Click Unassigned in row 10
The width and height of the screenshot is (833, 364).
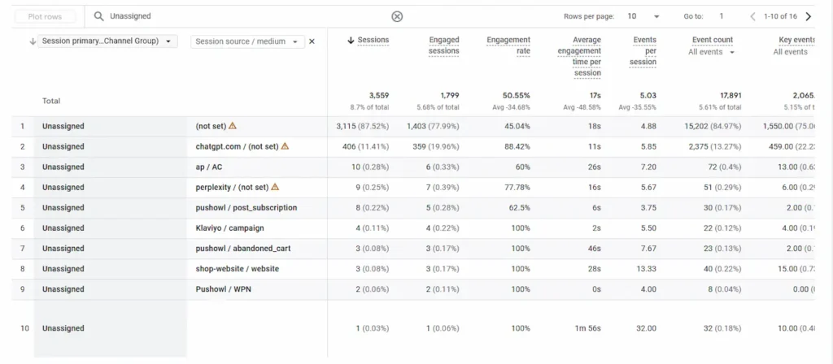(x=63, y=328)
